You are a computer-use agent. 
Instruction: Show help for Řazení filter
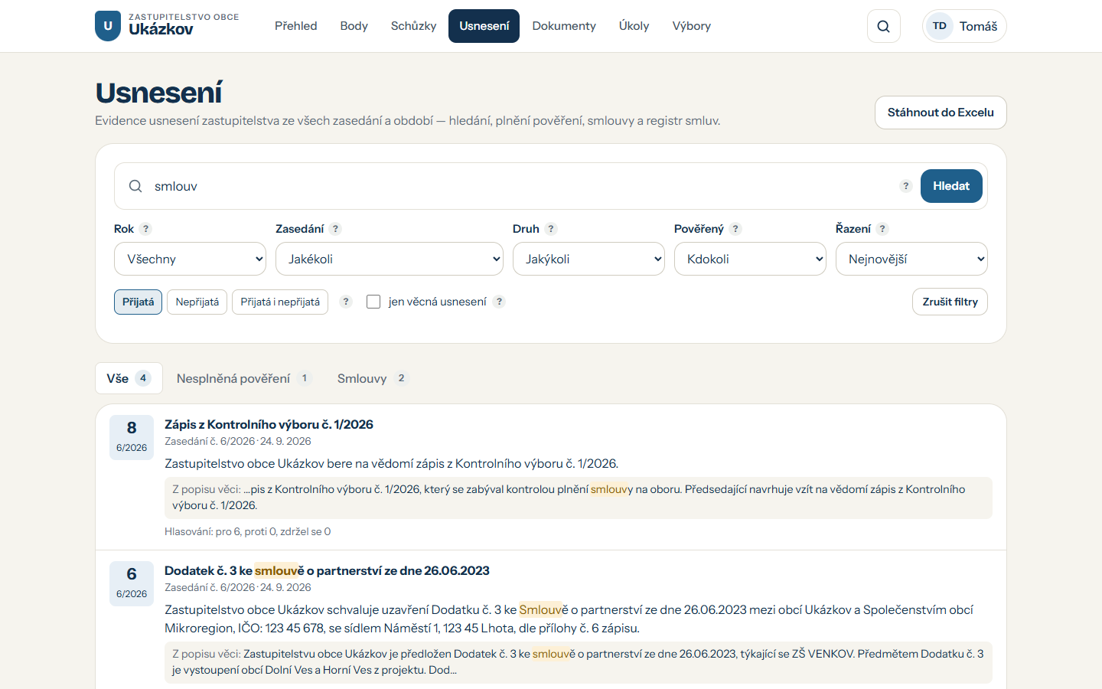(882, 229)
